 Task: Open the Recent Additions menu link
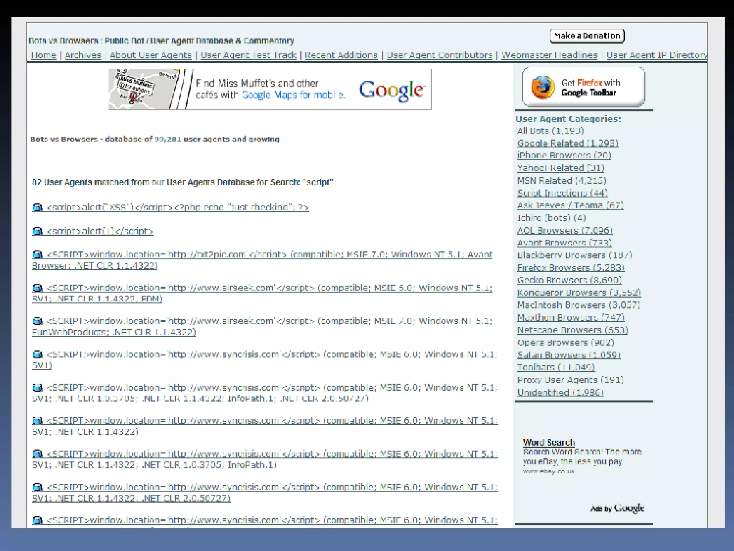tap(341, 55)
